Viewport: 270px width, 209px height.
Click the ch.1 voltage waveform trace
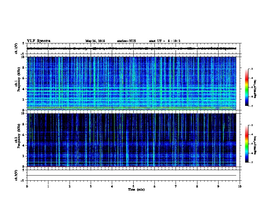click(132, 48)
